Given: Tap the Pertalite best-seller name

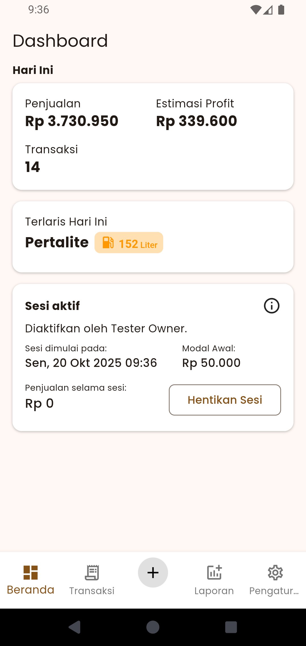Looking at the screenshot, I should pyautogui.click(x=57, y=242).
